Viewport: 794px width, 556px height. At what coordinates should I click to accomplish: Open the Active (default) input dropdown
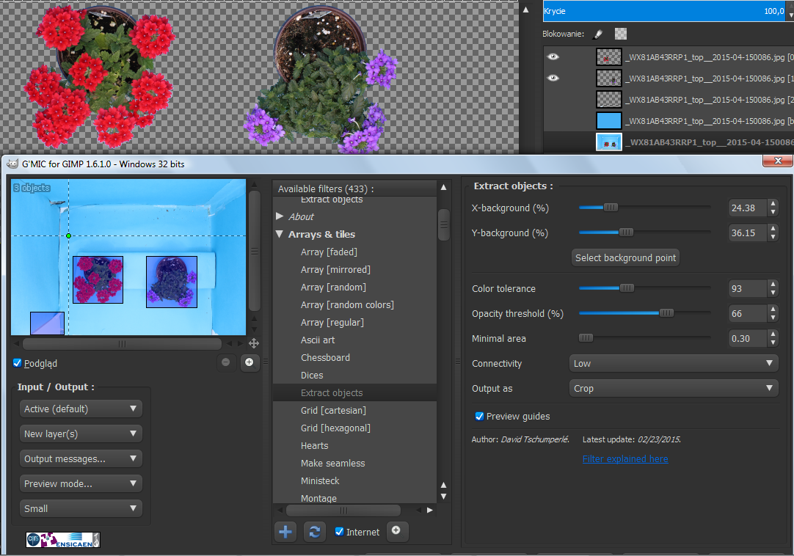click(x=81, y=409)
